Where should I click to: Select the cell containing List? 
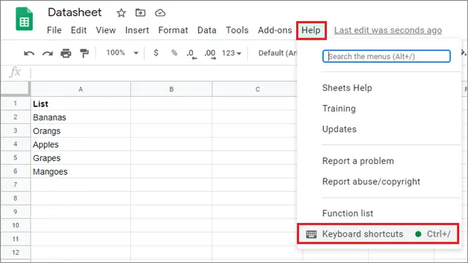(x=80, y=103)
